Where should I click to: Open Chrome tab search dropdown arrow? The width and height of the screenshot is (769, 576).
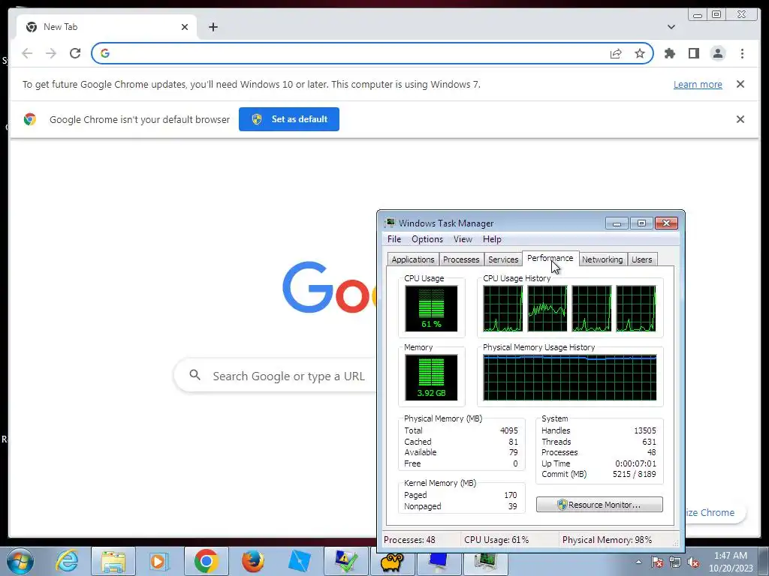pyautogui.click(x=671, y=27)
